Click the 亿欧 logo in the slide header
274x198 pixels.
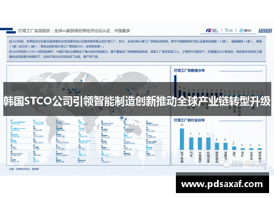[229, 30]
